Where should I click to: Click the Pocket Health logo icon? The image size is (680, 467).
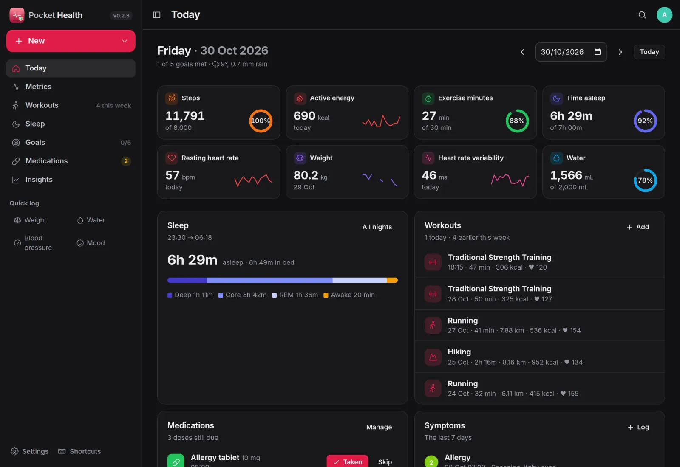[x=17, y=15]
